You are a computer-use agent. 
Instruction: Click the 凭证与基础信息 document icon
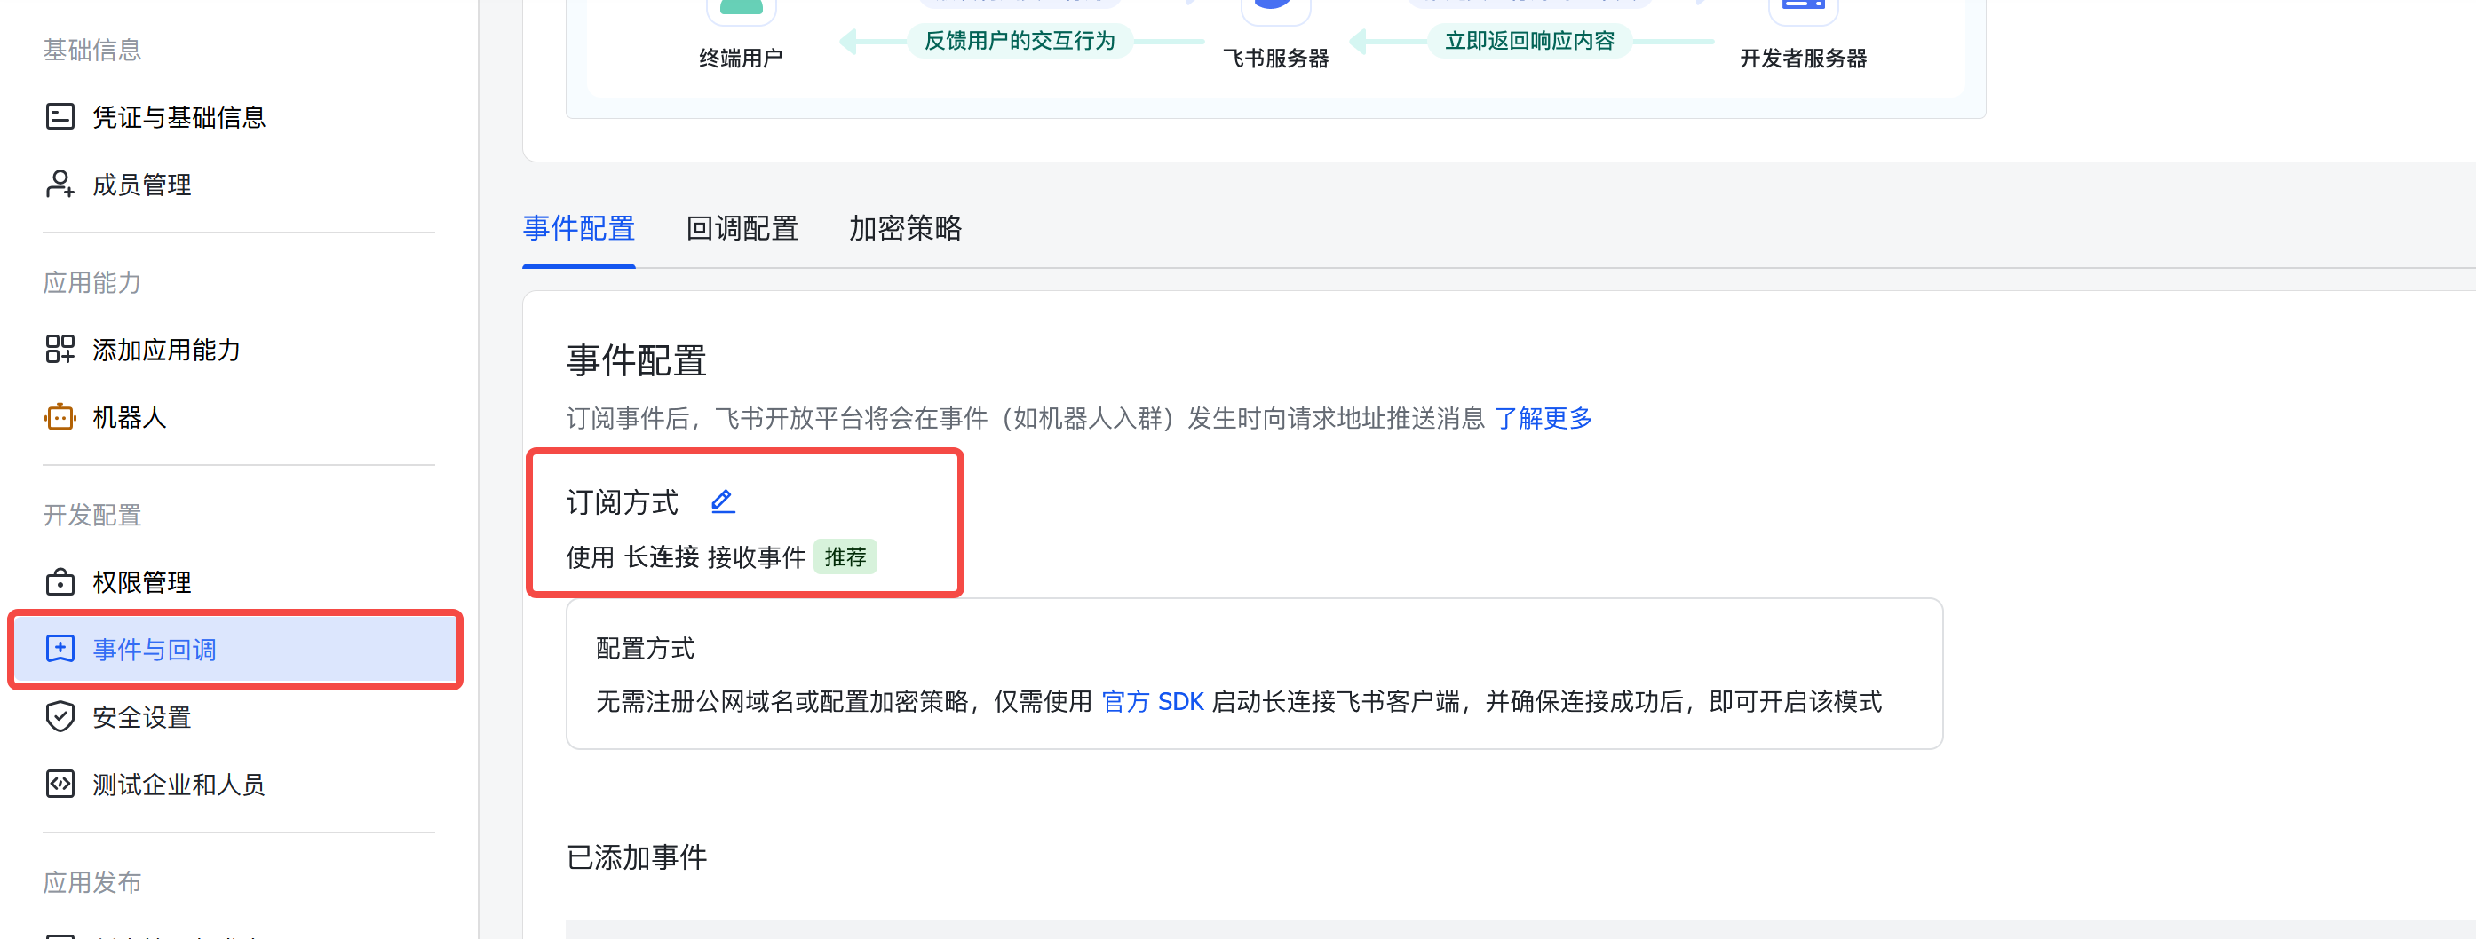tap(60, 116)
